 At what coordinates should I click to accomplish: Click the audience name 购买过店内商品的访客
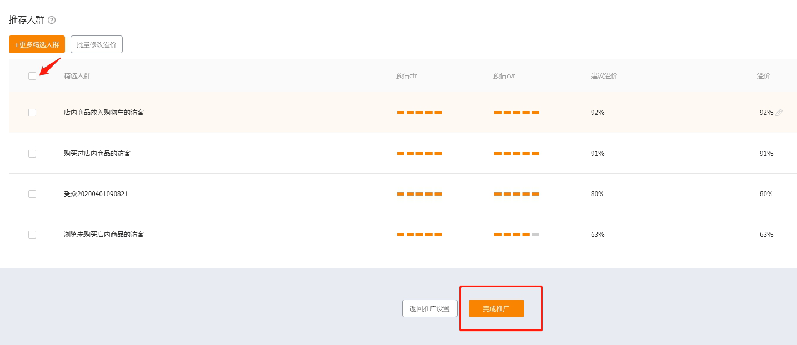coord(97,154)
